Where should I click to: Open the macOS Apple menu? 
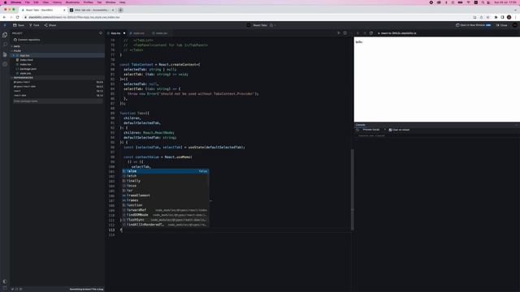pyautogui.click(x=5, y=2)
